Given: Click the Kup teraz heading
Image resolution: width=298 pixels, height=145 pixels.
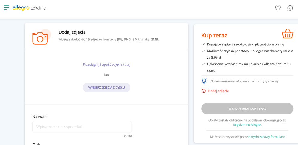Looking at the screenshot, I should click(214, 35).
